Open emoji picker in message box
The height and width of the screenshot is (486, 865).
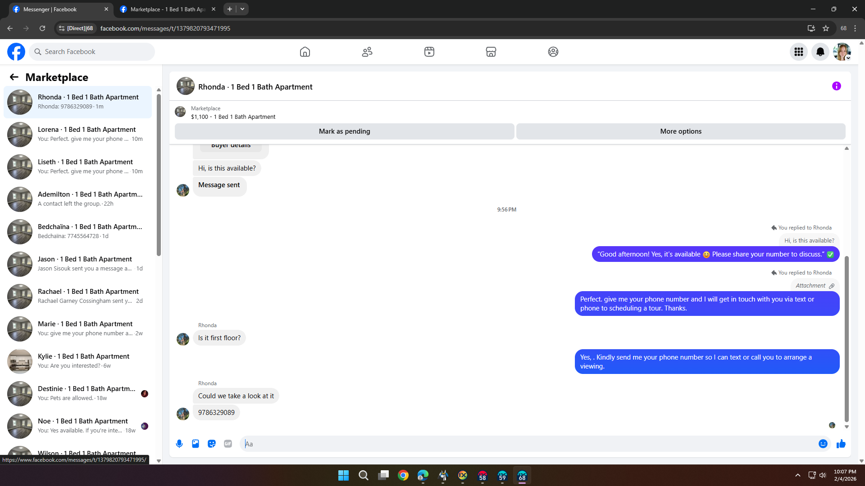(x=823, y=444)
